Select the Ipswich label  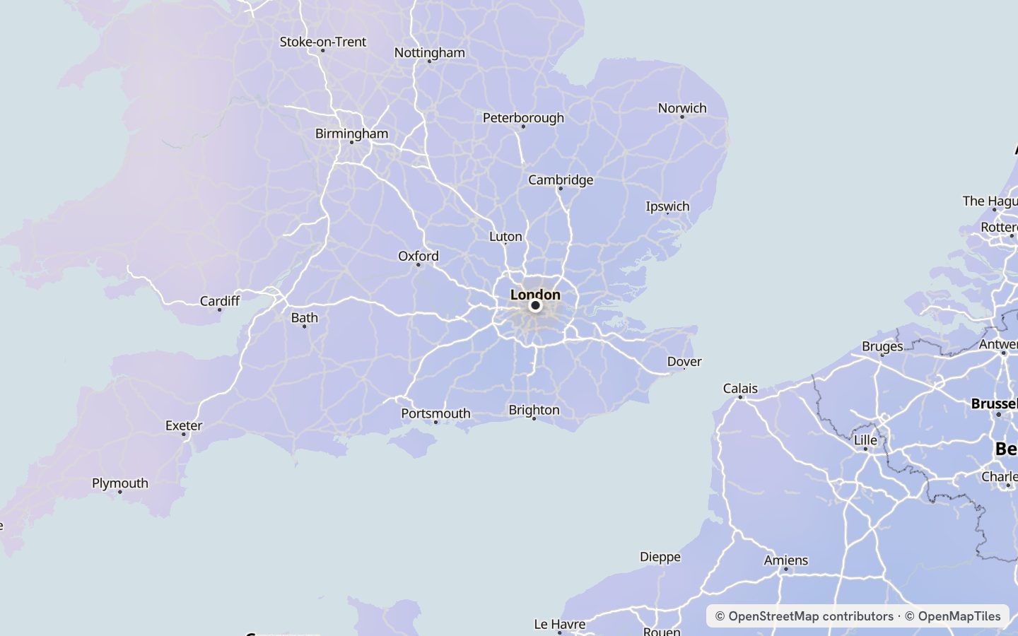667,206
